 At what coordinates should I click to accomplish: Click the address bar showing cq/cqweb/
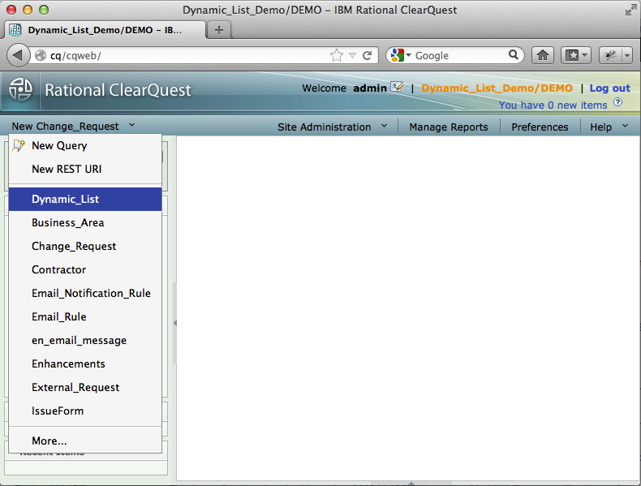[189, 55]
